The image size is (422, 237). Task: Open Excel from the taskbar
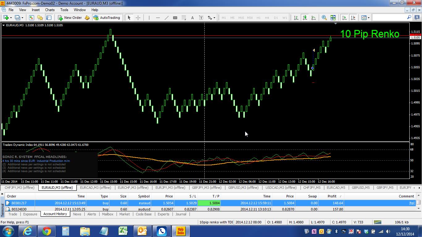click(123, 231)
